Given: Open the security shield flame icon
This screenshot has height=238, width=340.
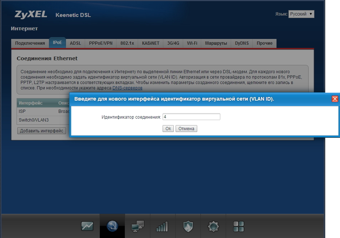Looking at the screenshot, I should pos(188,226).
